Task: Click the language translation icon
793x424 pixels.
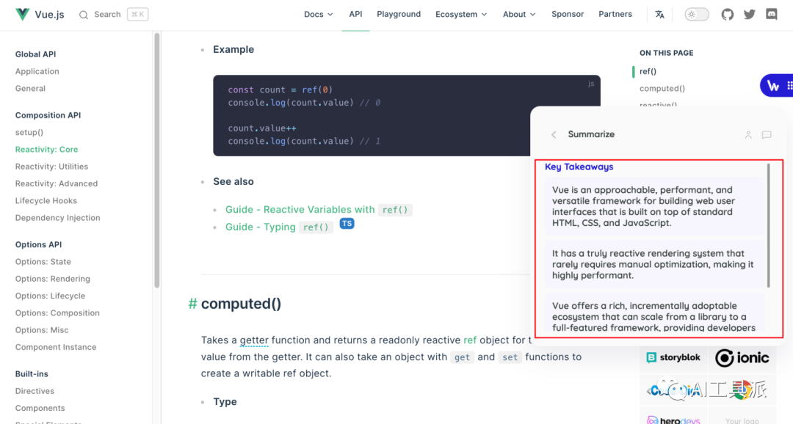Action: pyautogui.click(x=659, y=15)
